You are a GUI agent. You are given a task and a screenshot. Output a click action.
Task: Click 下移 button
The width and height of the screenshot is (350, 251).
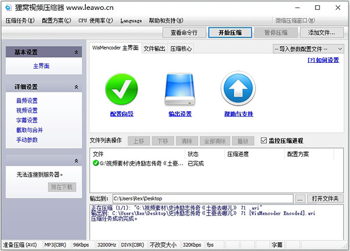tap(163, 141)
